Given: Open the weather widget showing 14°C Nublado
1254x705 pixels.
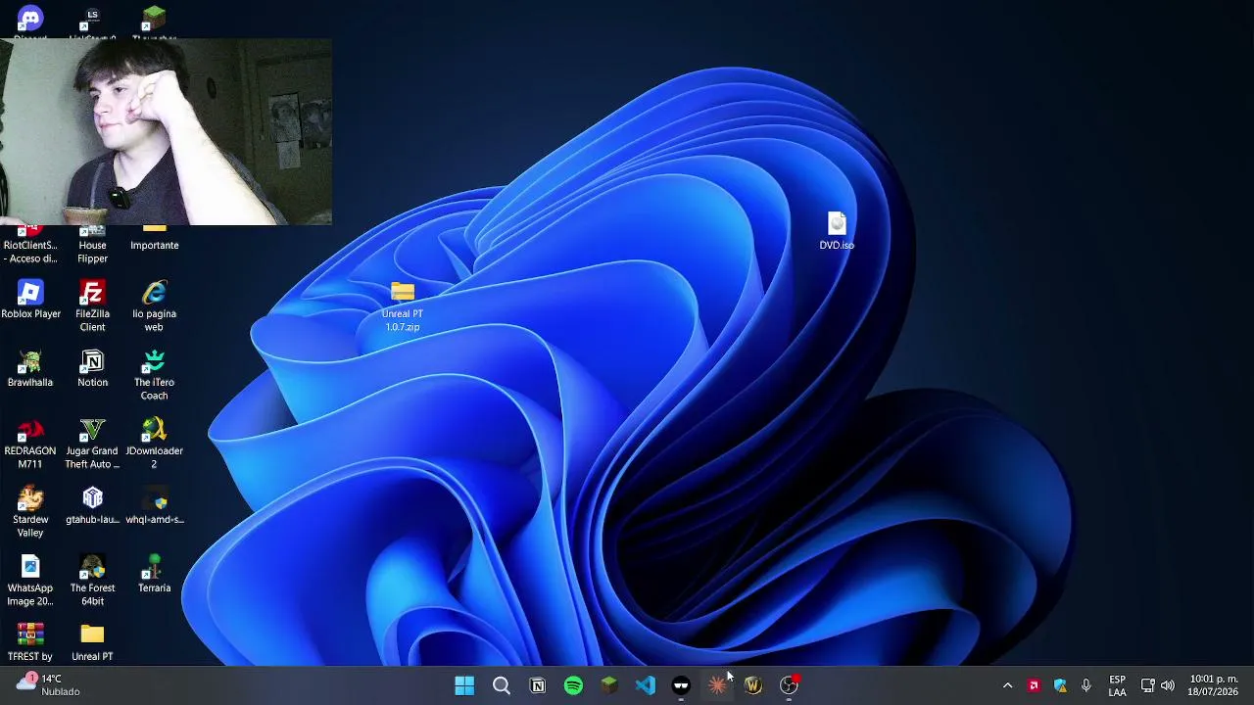Looking at the screenshot, I should (49, 684).
